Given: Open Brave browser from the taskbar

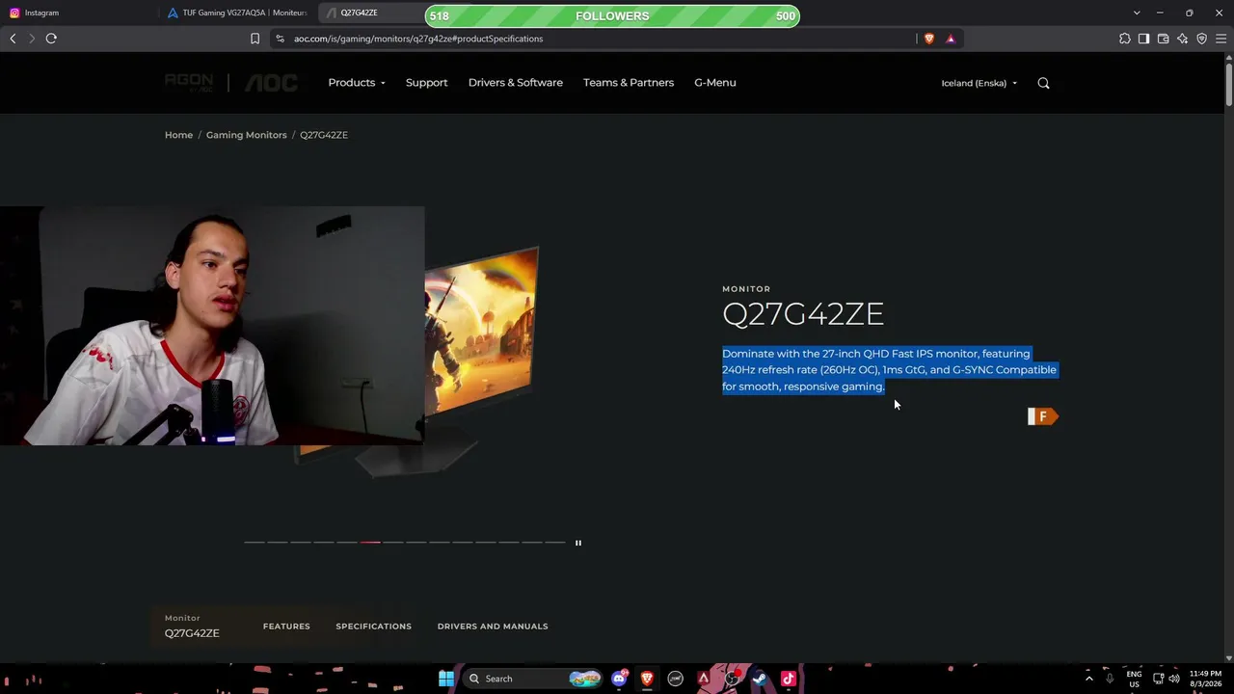Looking at the screenshot, I should click(x=647, y=679).
